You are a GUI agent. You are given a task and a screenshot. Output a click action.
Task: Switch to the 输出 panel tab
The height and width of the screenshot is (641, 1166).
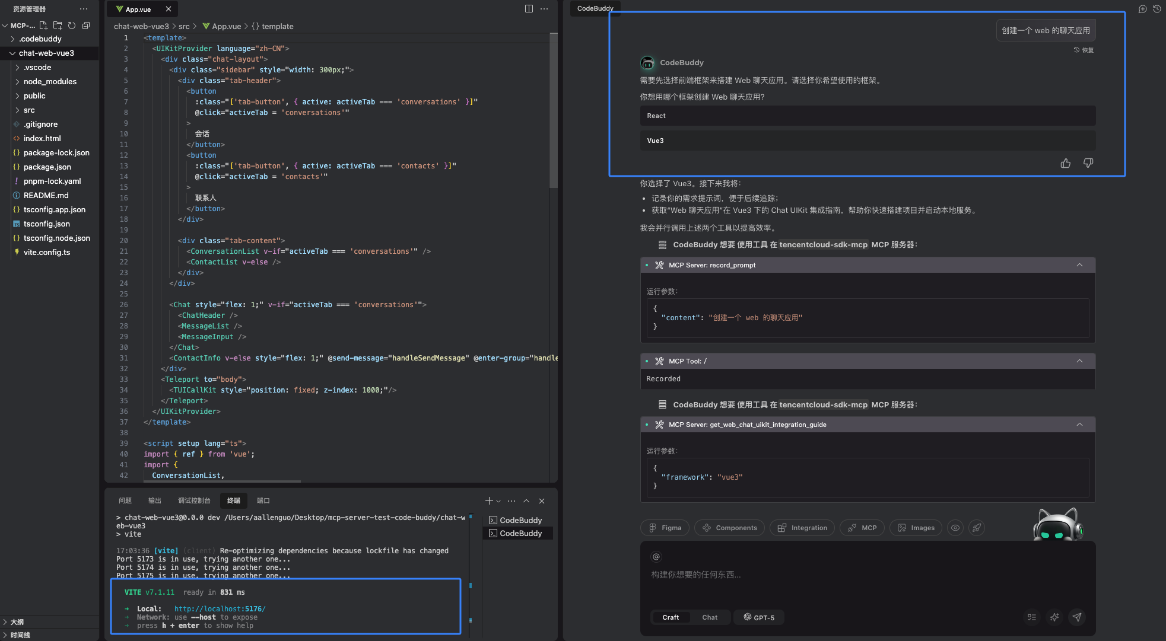click(155, 500)
